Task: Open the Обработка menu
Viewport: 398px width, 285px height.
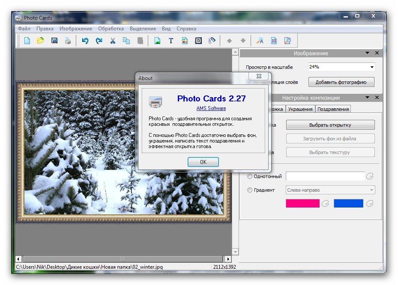Action: tap(111, 29)
